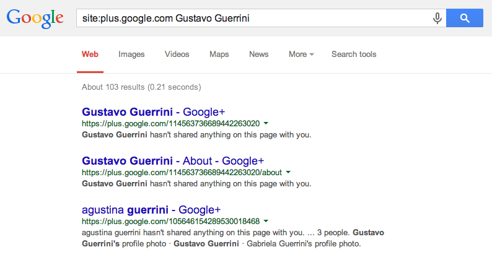Open 'agustina guerrini - Google+' result

151,210
